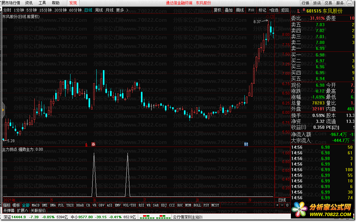Click the 画线 drawing button

(x=240, y=10)
